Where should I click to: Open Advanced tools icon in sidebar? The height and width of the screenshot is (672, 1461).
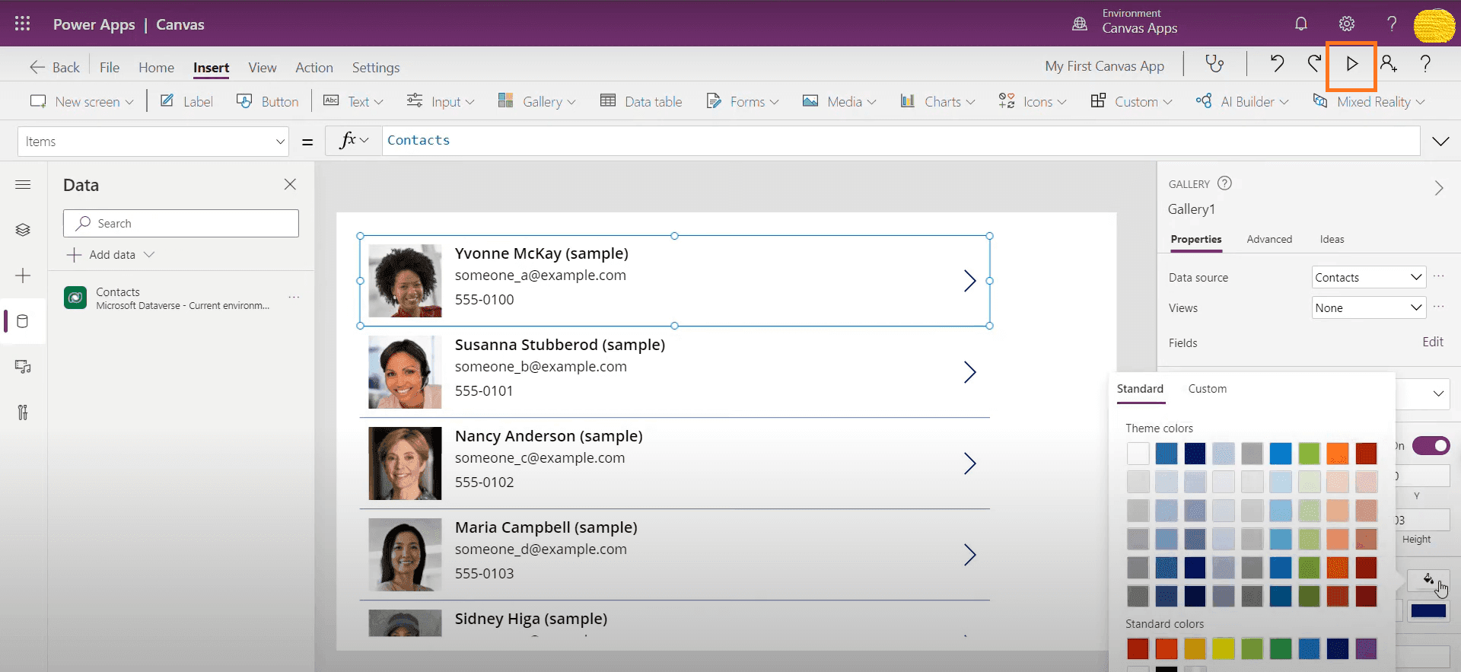[x=23, y=412]
